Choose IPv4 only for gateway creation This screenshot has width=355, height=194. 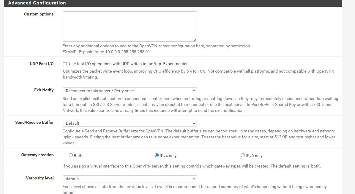point(157,155)
